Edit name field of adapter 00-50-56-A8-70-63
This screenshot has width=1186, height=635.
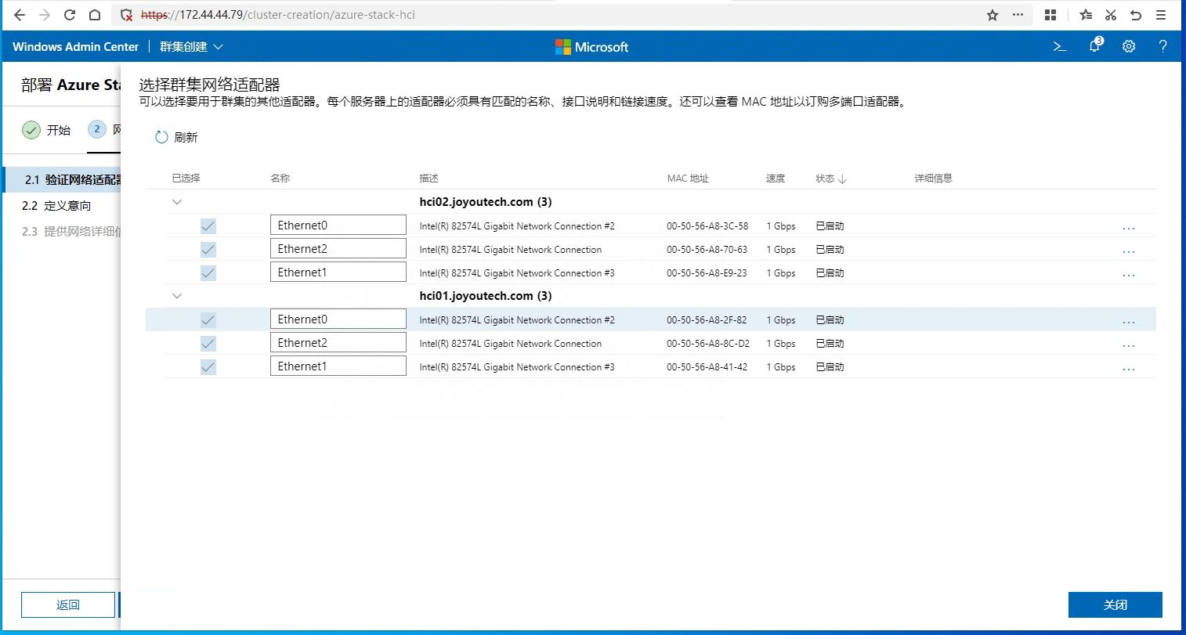(338, 249)
